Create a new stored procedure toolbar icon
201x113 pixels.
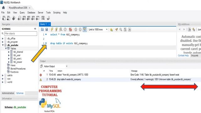(33, 18)
